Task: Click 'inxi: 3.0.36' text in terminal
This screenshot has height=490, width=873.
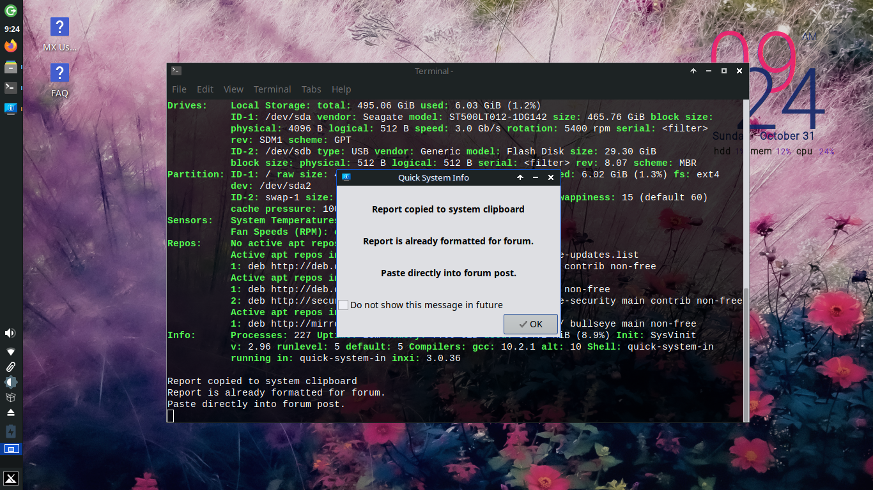Action: tap(426, 358)
